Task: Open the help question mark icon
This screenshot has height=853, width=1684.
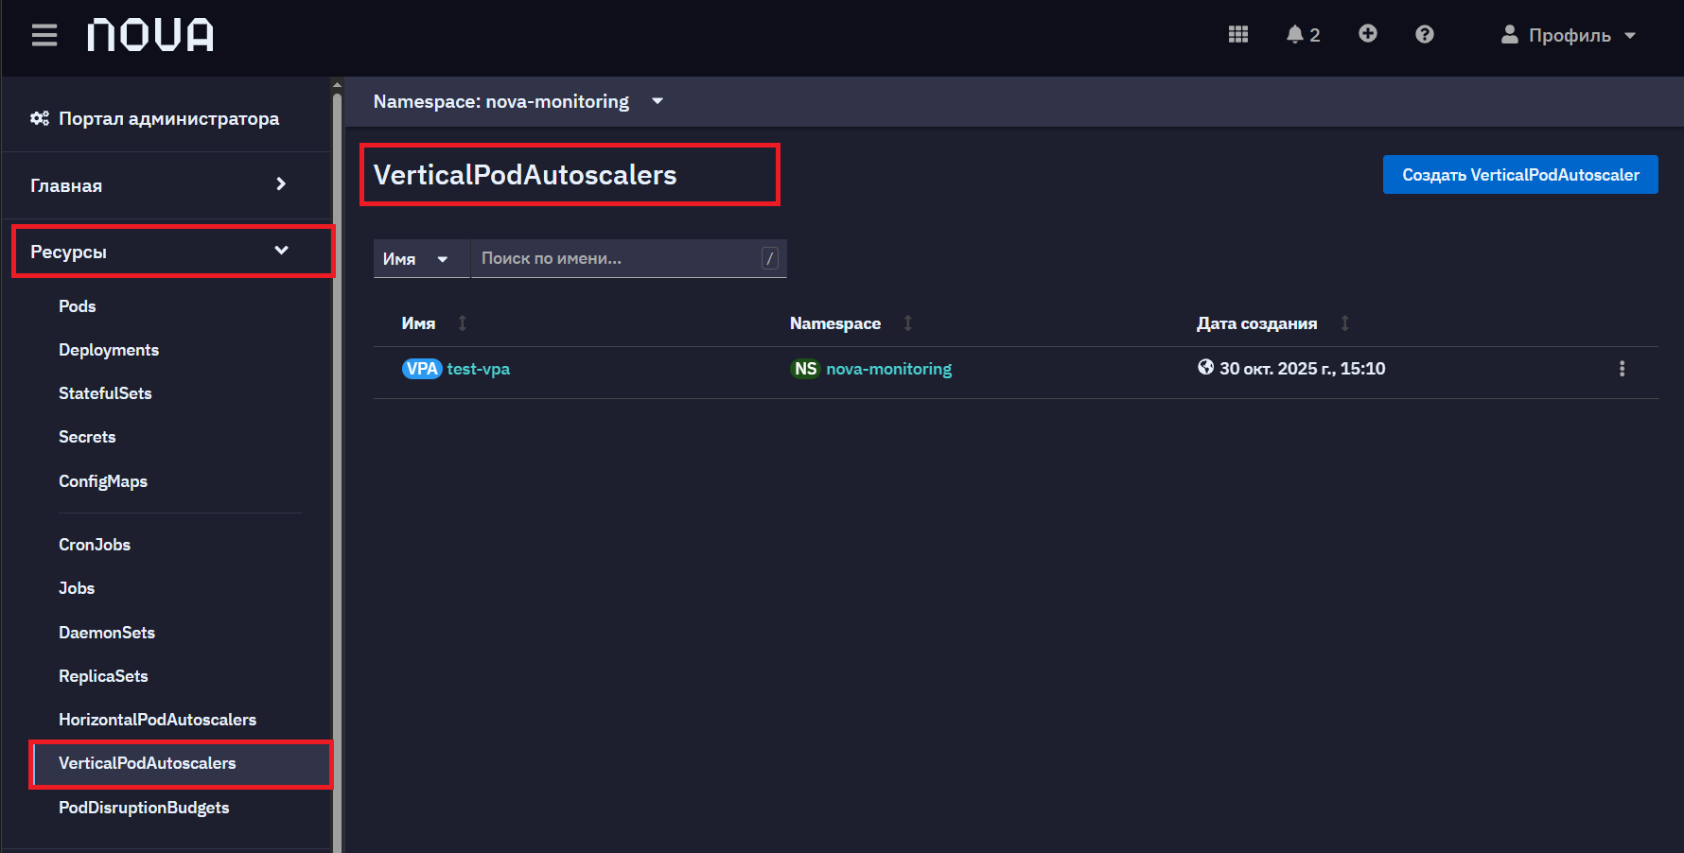Action: tap(1425, 34)
